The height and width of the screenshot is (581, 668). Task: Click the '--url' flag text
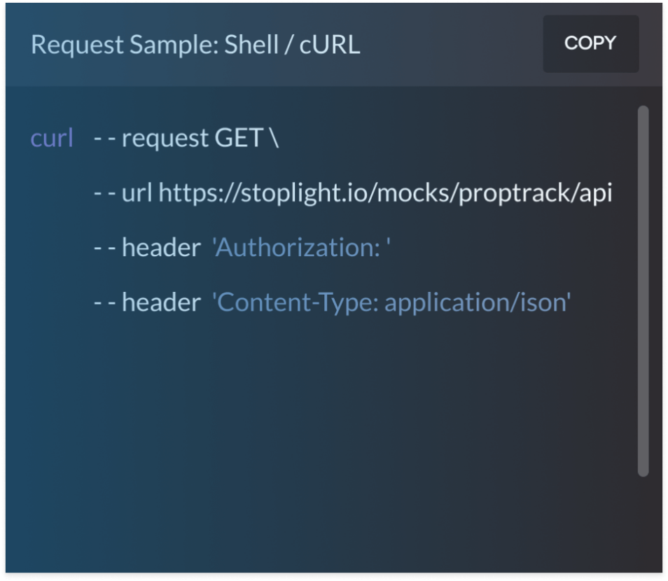(123, 193)
